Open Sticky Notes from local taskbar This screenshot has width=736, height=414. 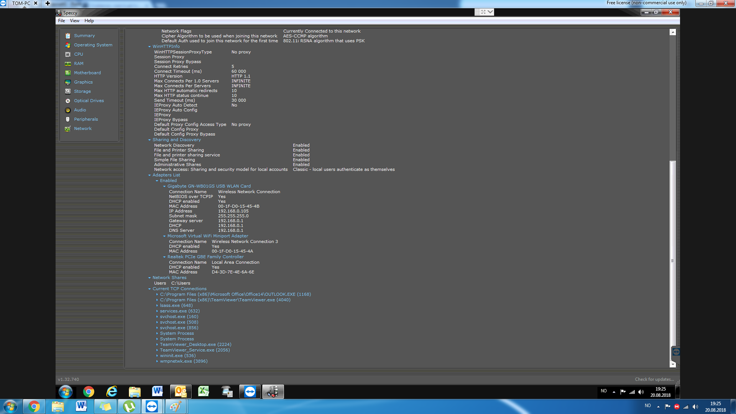click(105, 406)
